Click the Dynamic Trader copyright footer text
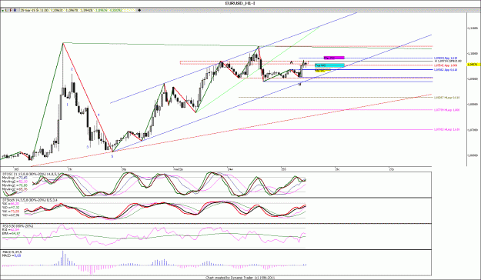 tap(240, 278)
